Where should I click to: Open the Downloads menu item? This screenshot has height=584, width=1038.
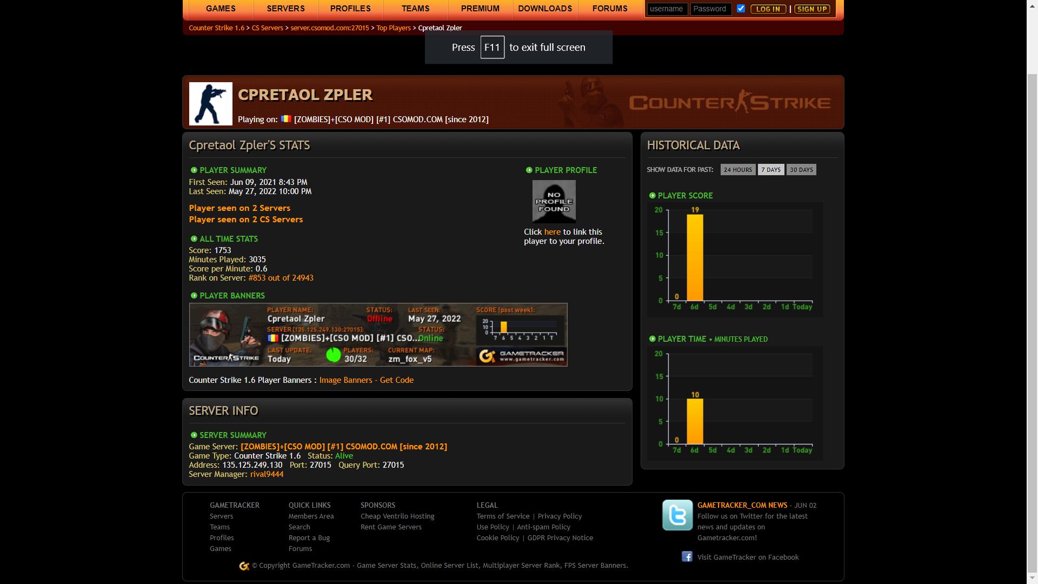coord(545,9)
